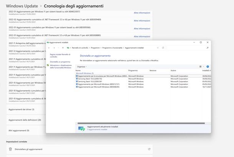234x157 pixels.
Task: Click the Control Panel icon in address bar
Action: (68, 48)
